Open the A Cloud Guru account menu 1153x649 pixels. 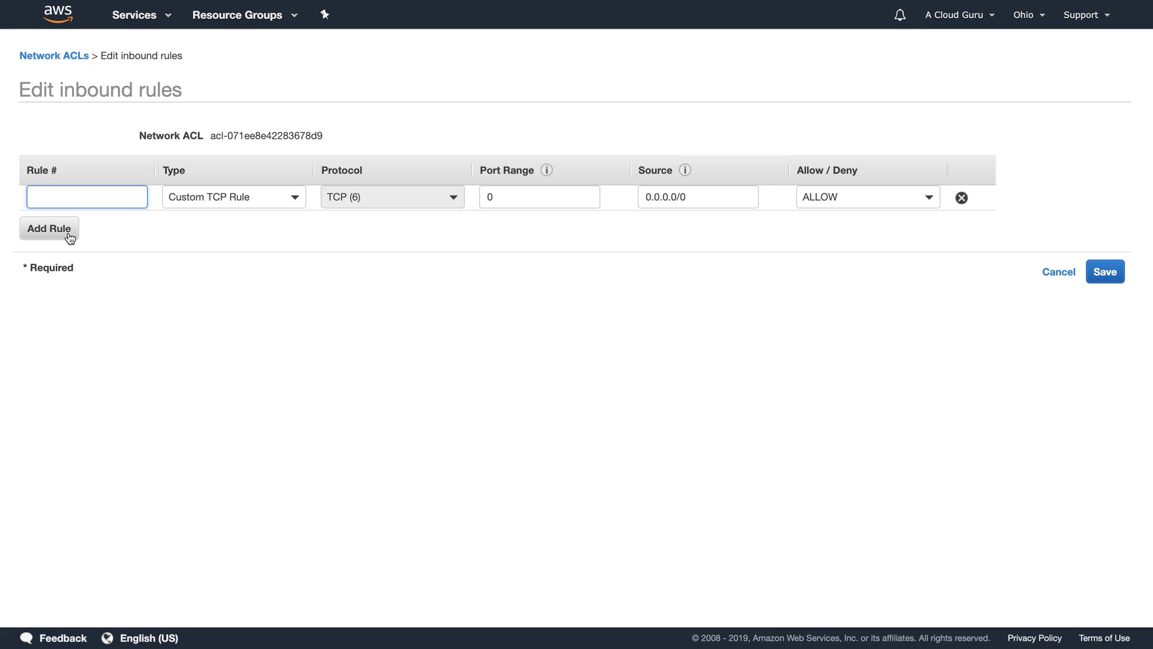pyautogui.click(x=959, y=15)
